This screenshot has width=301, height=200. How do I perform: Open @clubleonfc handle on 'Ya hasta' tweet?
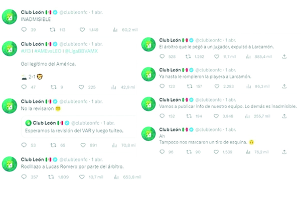pos(208,70)
